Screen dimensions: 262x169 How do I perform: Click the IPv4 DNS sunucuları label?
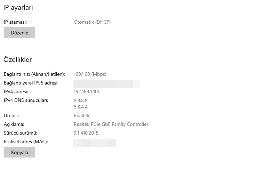26,100
